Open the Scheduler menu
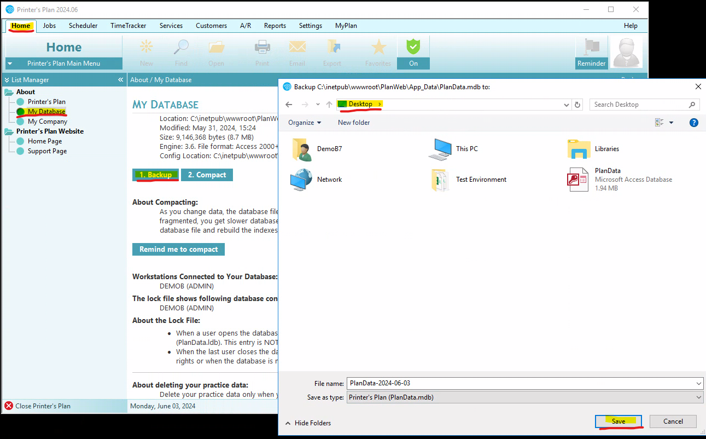The image size is (706, 439). (83, 26)
